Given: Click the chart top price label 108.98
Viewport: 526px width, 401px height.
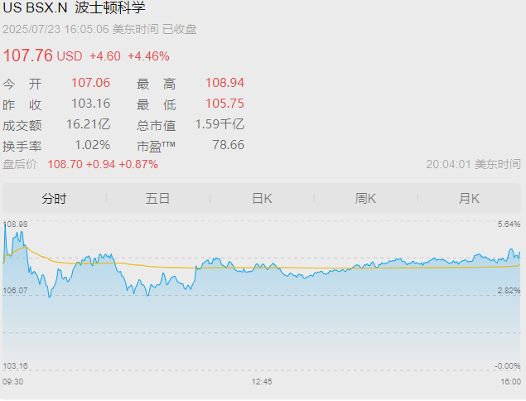Looking at the screenshot, I should coord(15,225).
